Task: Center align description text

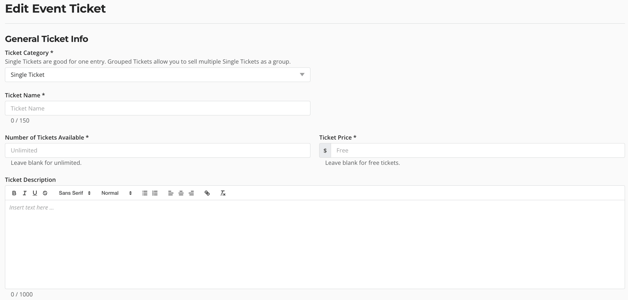Action: tap(181, 193)
